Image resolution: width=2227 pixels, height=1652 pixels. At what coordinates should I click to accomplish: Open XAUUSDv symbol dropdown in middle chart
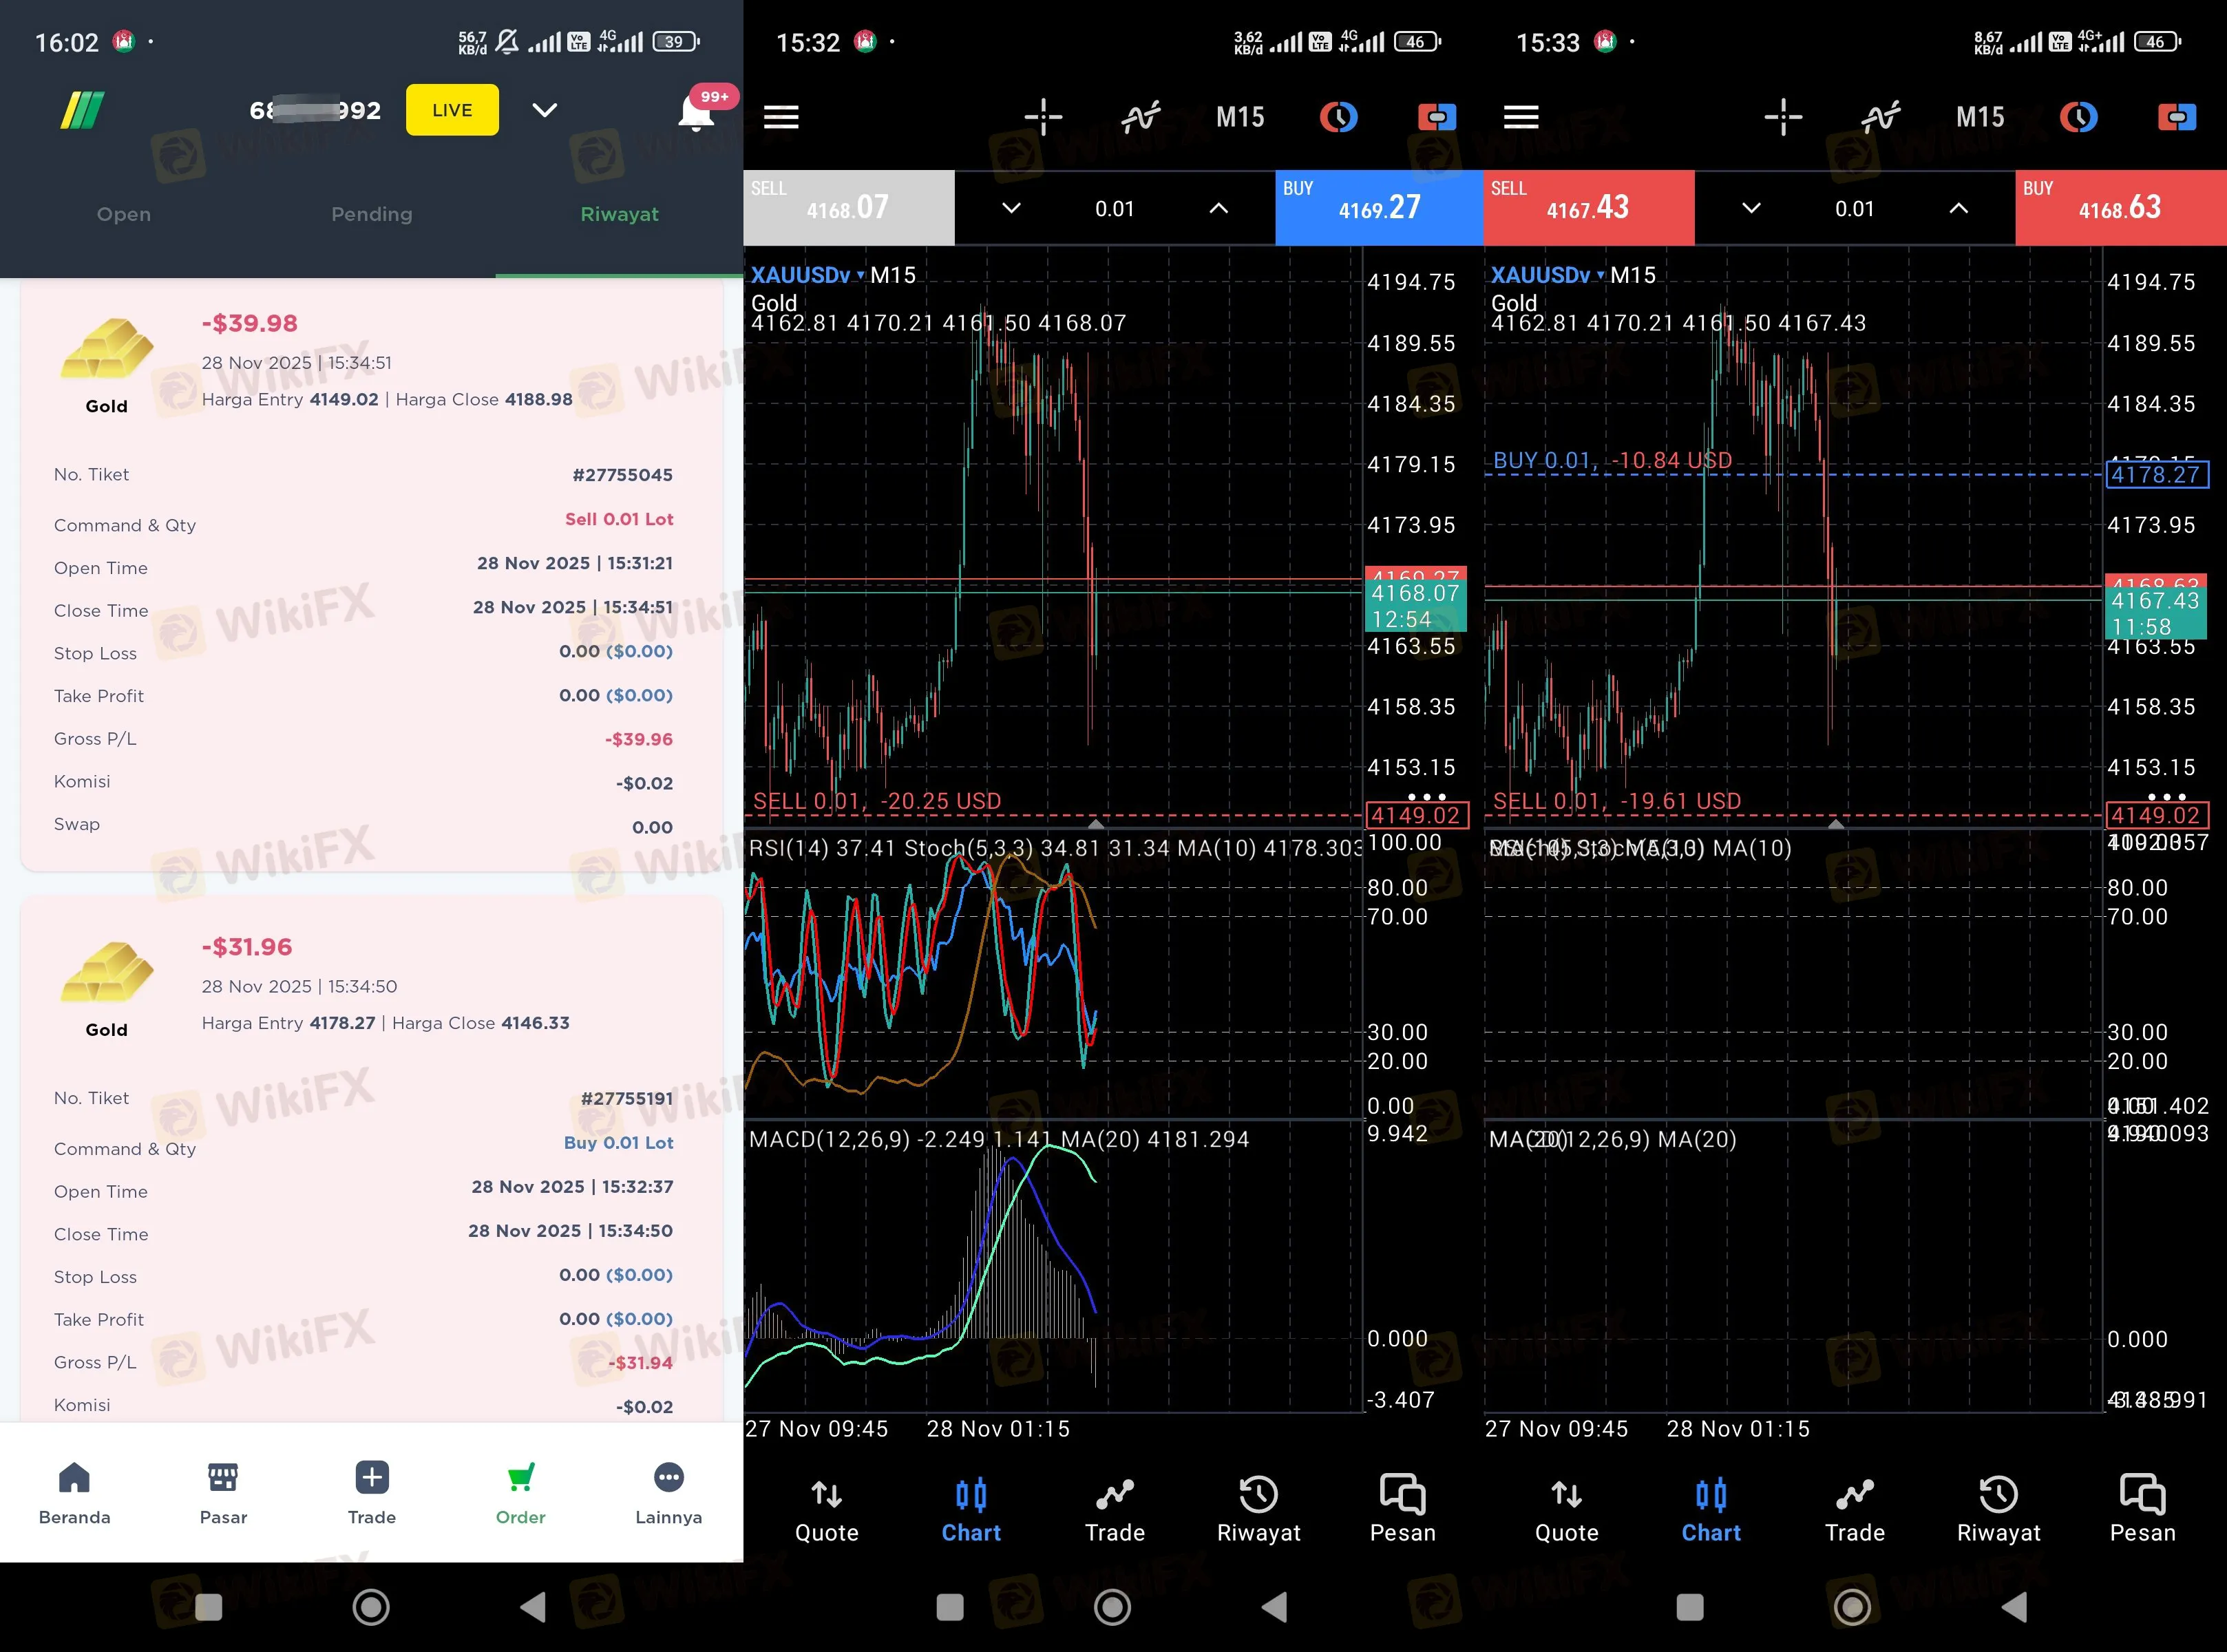[806, 275]
